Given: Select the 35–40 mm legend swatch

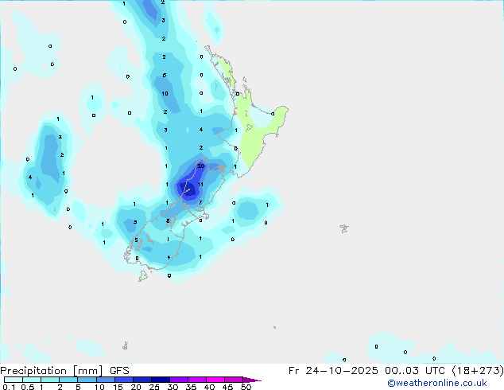Looking at the screenshot, I should (x=197, y=380).
